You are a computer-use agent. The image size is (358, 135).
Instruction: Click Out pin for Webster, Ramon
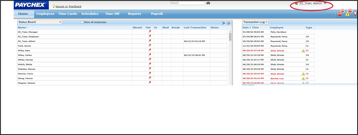coord(150,69)
